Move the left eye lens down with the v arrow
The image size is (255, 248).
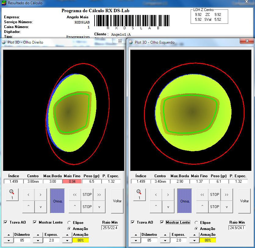click(x=168, y=207)
